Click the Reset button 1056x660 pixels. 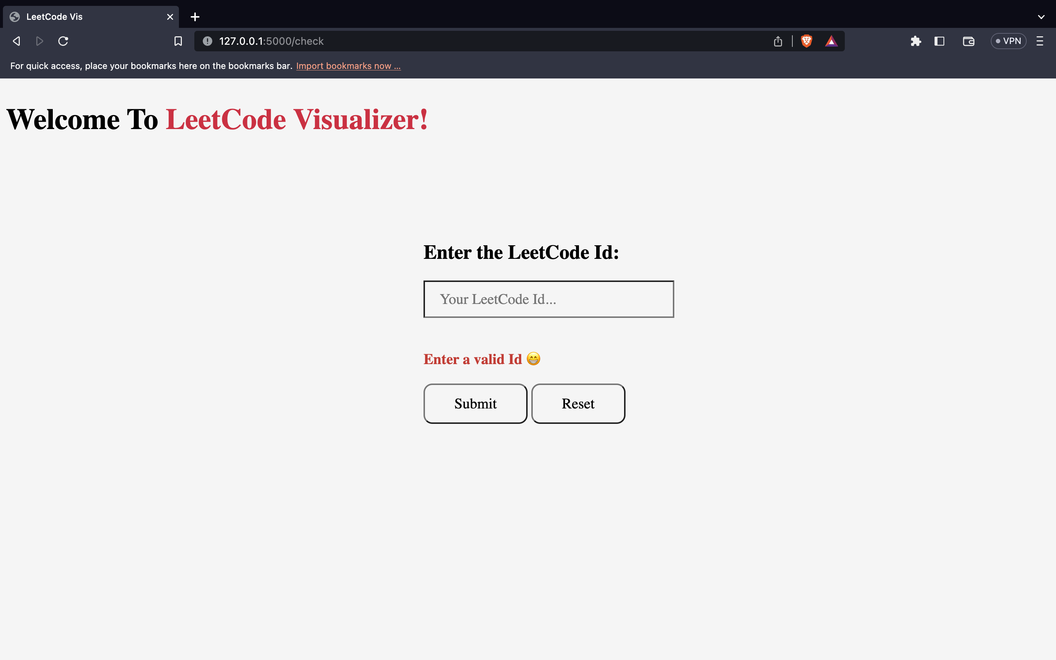coord(578,403)
